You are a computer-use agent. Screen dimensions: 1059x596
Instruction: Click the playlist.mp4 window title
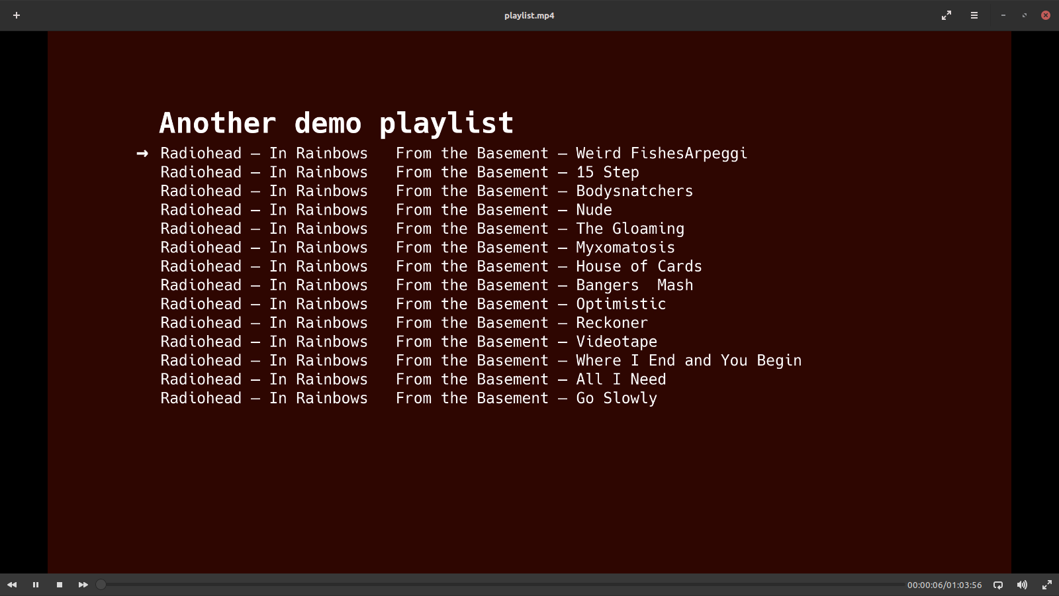click(529, 15)
